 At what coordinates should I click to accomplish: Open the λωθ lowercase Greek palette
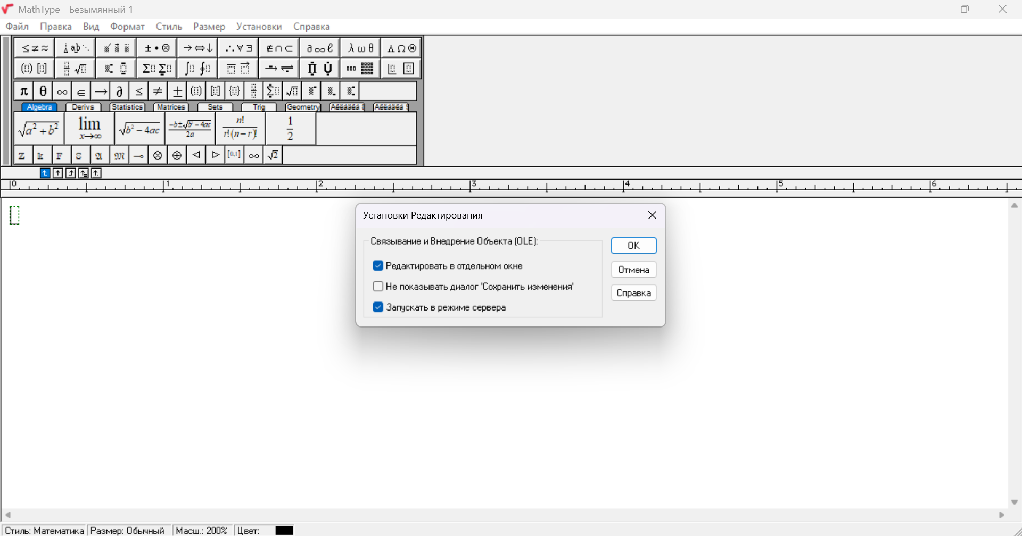(x=361, y=48)
